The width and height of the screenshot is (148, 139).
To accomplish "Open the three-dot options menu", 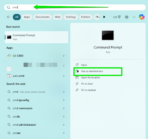I will click(134, 17).
